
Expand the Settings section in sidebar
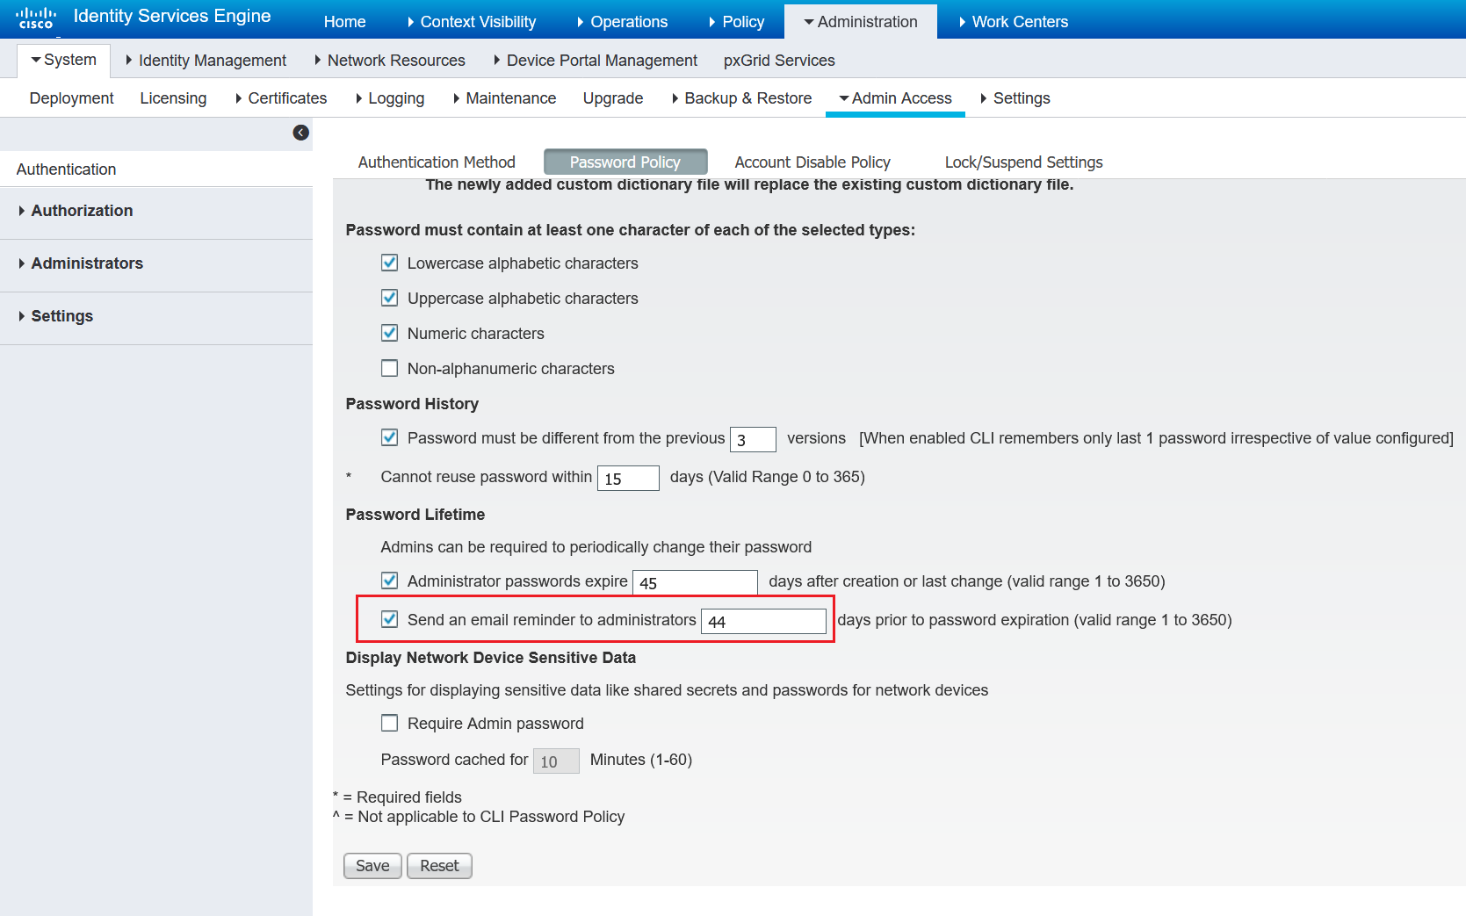pos(61,316)
